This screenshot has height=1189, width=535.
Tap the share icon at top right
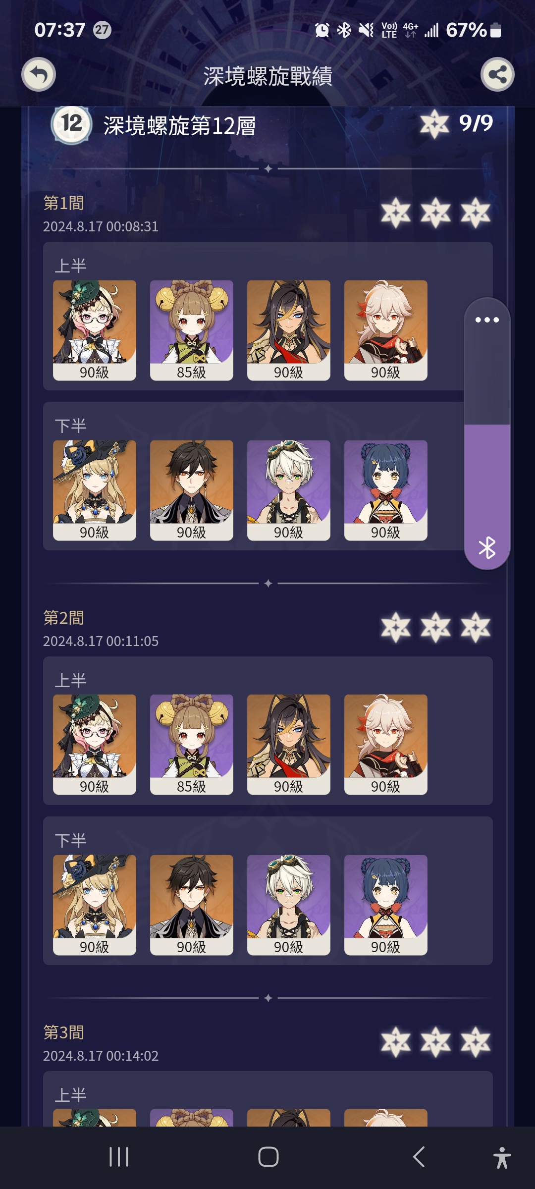(497, 74)
